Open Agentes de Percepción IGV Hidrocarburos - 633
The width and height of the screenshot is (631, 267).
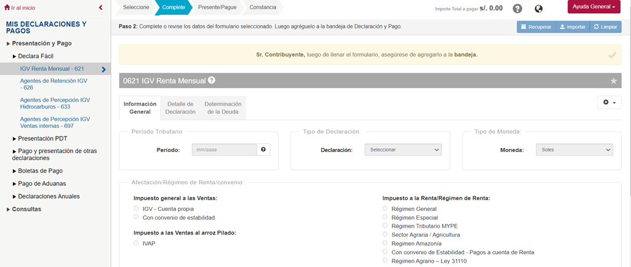pyautogui.click(x=55, y=103)
